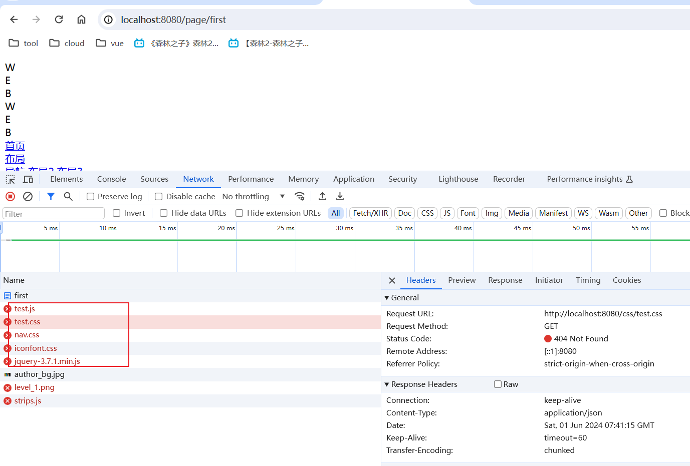Select the jquery-3.7.1.min.js request
690x466 pixels.
coord(190,361)
